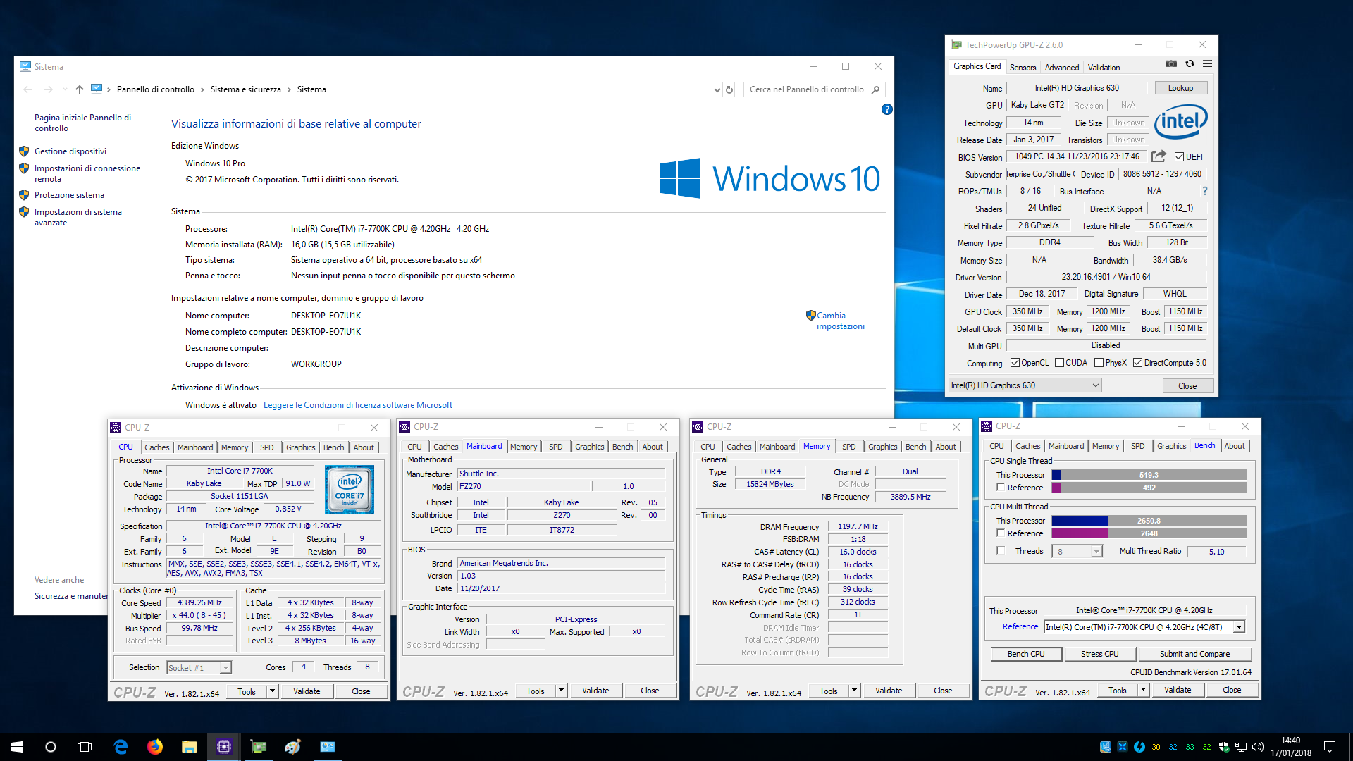
Task: Enable the Threads checkbox in Bench tab
Action: click(x=1001, y=551)
